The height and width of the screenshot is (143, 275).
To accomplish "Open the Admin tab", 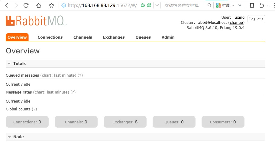I will [x=168, y=37].
